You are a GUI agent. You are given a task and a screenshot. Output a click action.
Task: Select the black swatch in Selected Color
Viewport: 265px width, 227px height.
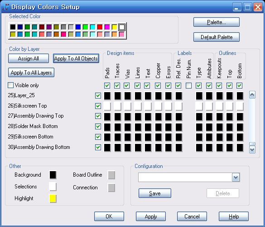coord(13,27)
